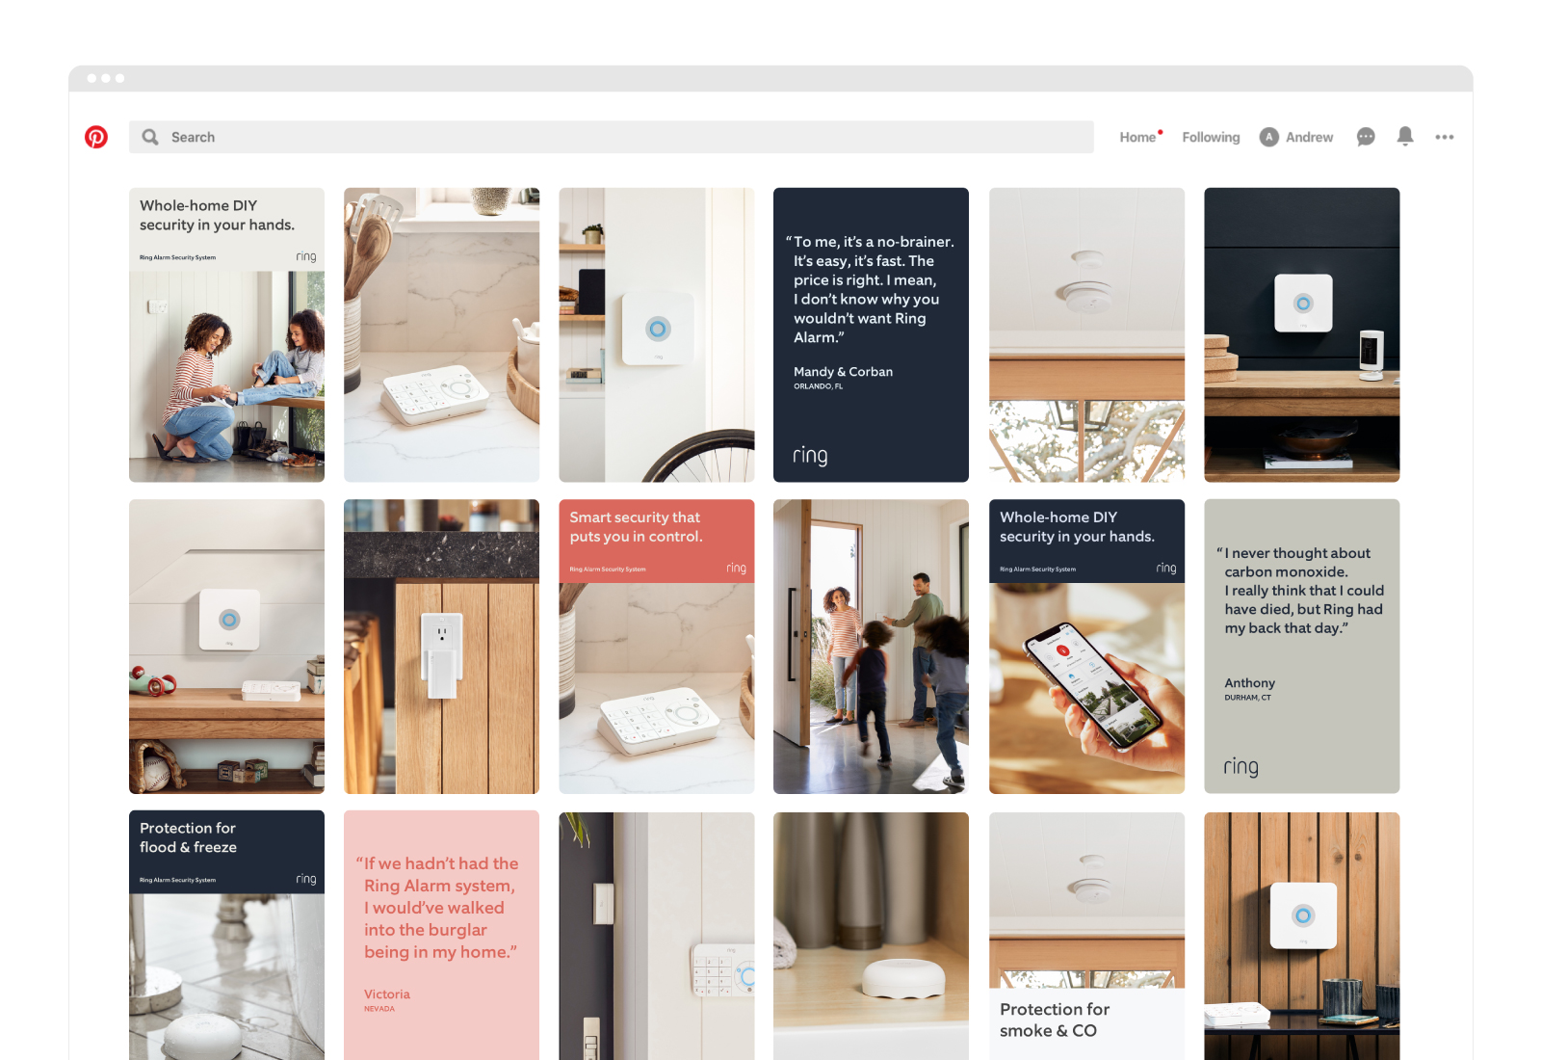1541x1060 pixels.
Task: Open the wall-mounted keypad by the door pin
Action: [x=657, y=935]
